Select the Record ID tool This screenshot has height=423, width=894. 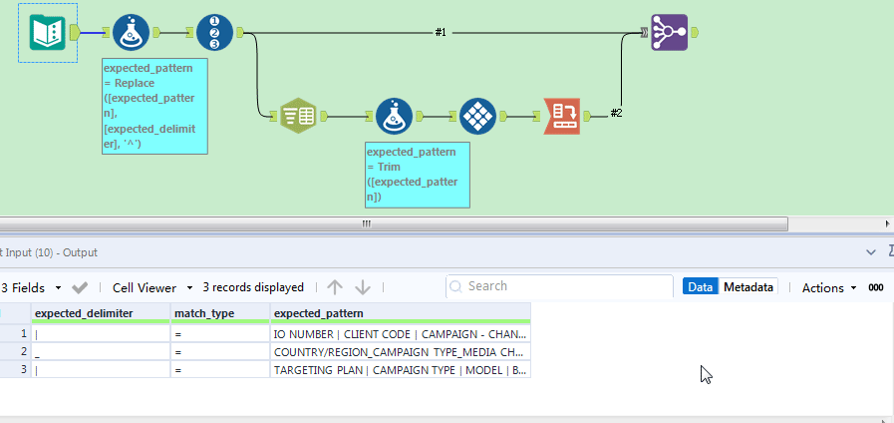point(214,33)
